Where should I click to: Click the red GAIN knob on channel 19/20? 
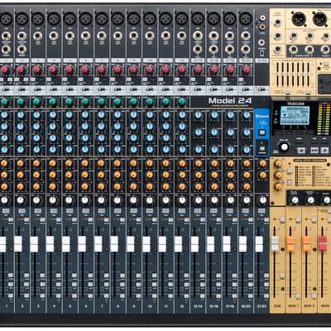(x=246, y=70)
